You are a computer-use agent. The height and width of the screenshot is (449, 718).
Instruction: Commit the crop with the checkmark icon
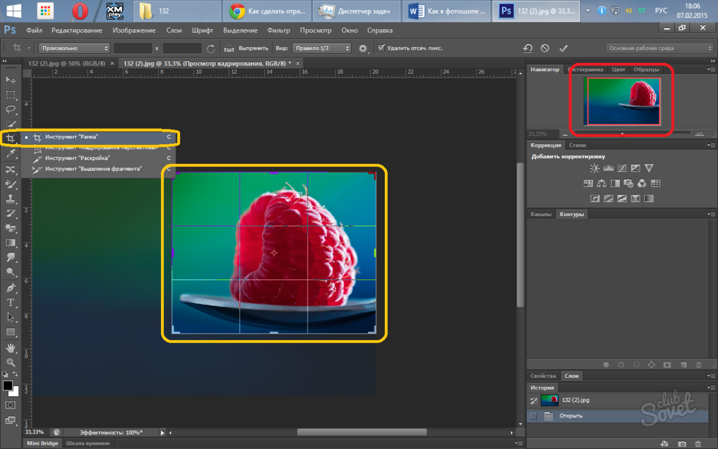click(x=563, y=48)
